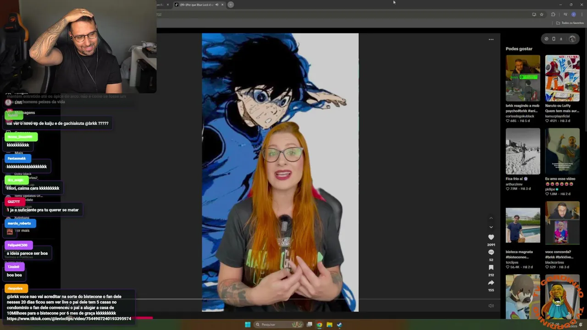Open Chrome from the taskbar

coord(319,324)
